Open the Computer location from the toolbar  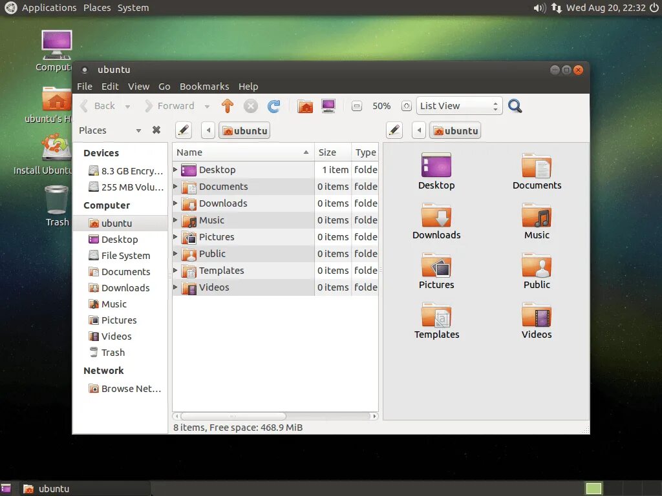(328, 106)
